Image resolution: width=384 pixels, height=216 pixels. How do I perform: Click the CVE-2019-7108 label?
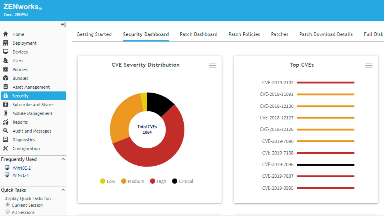pos(278,153)
